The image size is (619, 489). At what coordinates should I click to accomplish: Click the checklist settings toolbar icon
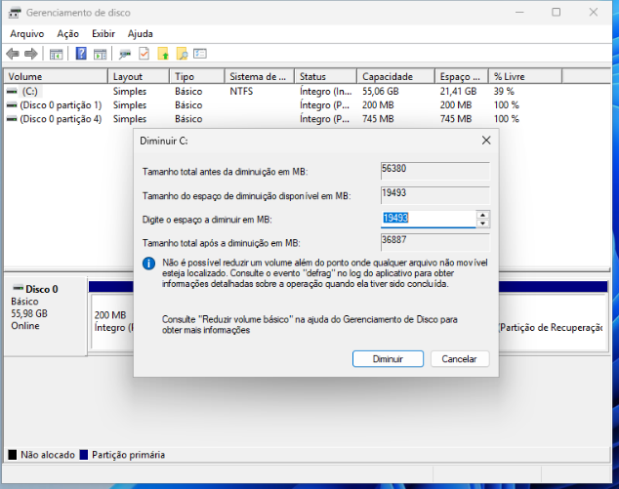[x=200, y=54]
